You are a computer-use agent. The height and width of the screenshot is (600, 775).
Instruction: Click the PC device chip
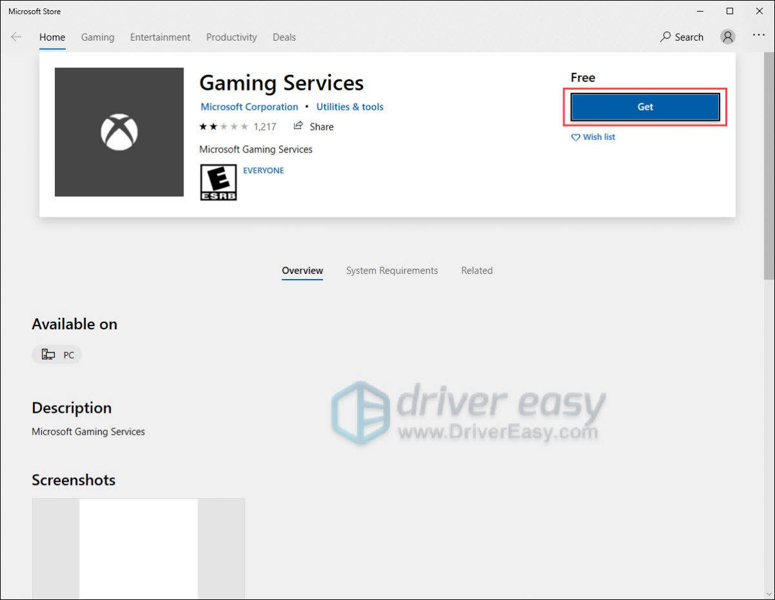pos(57,355)
